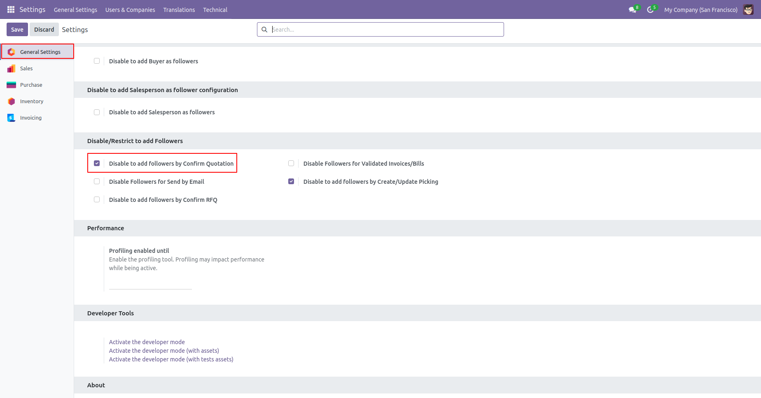Select the General Settings sidebar tab
Viewport: 761px width, 398px height.
[37, 52]
